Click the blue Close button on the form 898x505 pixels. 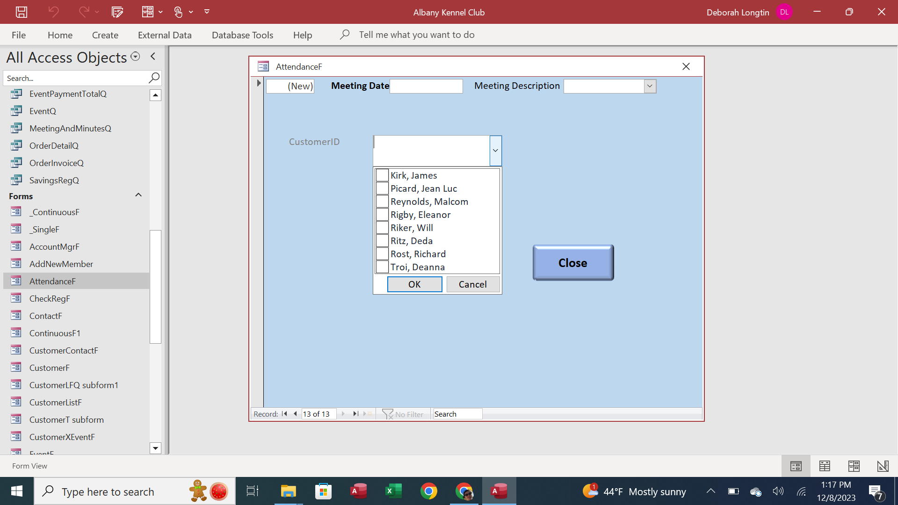point(573,263)
